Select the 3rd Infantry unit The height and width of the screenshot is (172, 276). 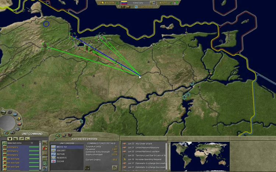13,147
